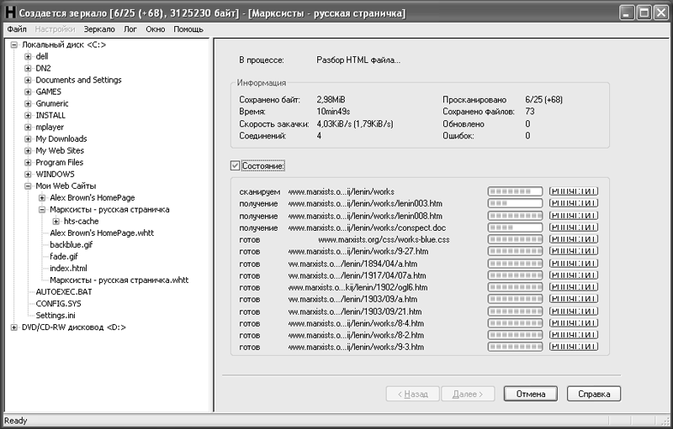Click the progress bar for lenin008.htm
Screen dimensions: 673x429
[x=515, y=216]
